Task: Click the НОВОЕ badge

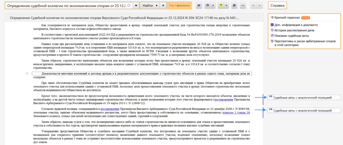Action: pyautogui.click(x=305, y=18)
